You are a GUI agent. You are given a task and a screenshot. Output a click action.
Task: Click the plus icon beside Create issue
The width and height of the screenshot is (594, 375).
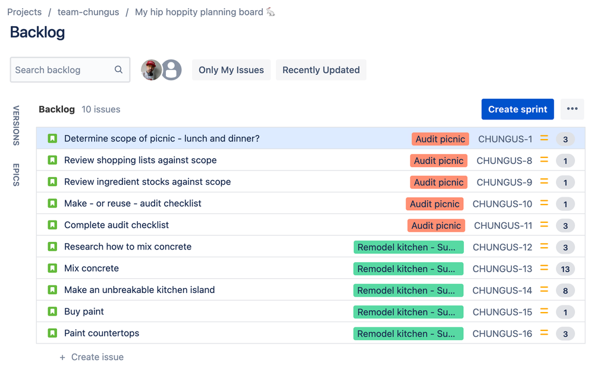[x=62, y=357]
